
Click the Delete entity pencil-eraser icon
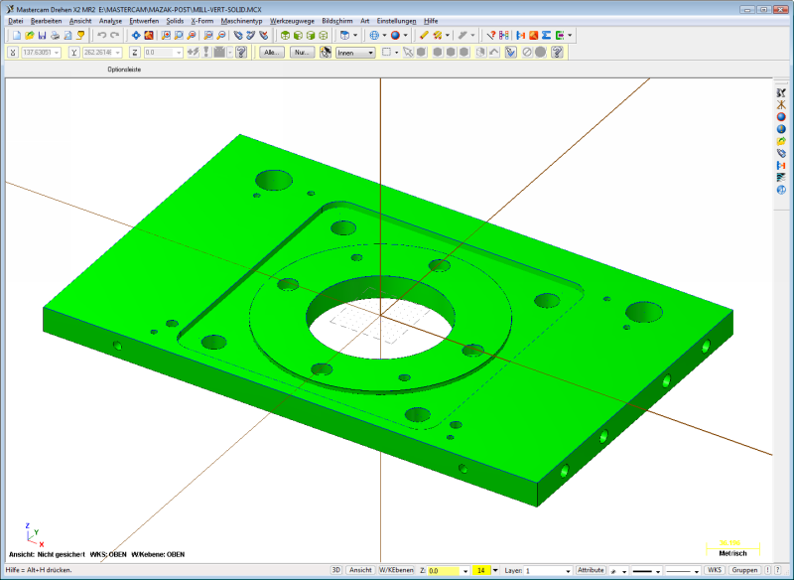424,36
